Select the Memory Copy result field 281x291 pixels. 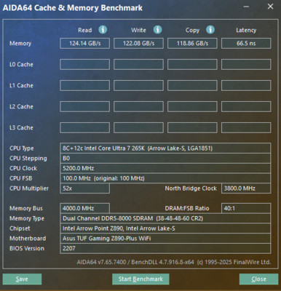tap(192, 44)
